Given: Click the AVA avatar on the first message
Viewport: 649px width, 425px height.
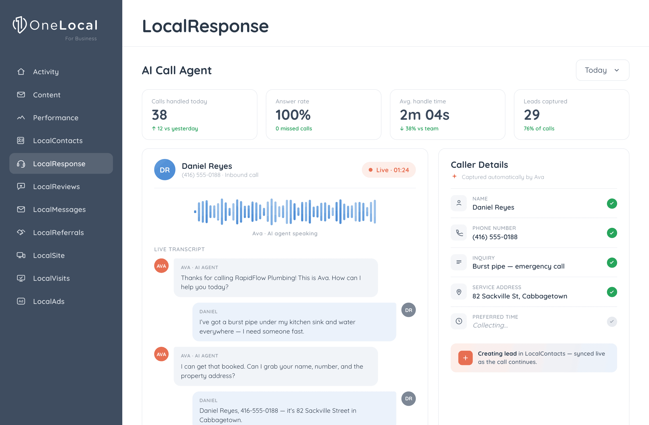Looking at the screenshot, I should 161,265.
